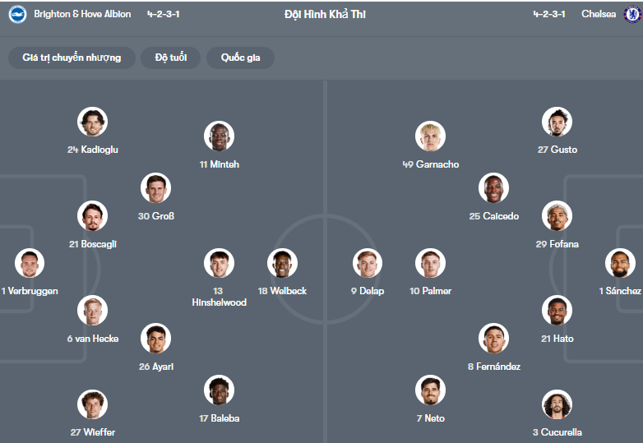Click Kadioglu's player photo
The width and height of the screenshot is (643, 443).
pyautogui.click(x=93, y=122)
